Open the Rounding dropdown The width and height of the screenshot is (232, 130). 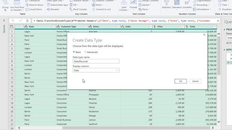point(201,5)
